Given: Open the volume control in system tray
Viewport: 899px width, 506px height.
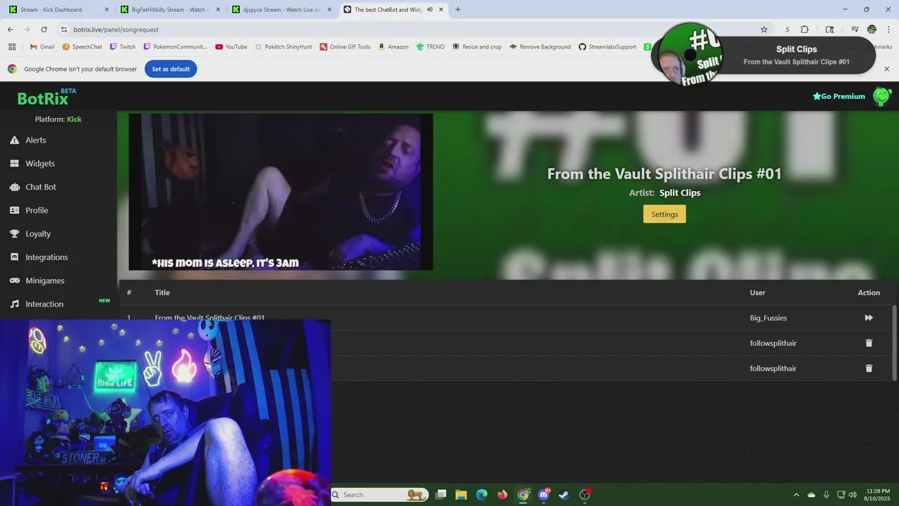Looking at the screenshot, I should click(852, 495).
